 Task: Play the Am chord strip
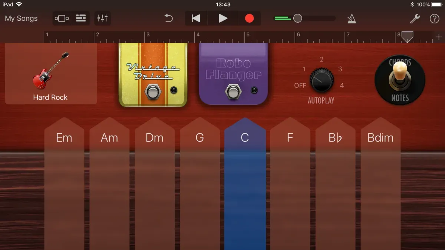click(x=109, y=183)
